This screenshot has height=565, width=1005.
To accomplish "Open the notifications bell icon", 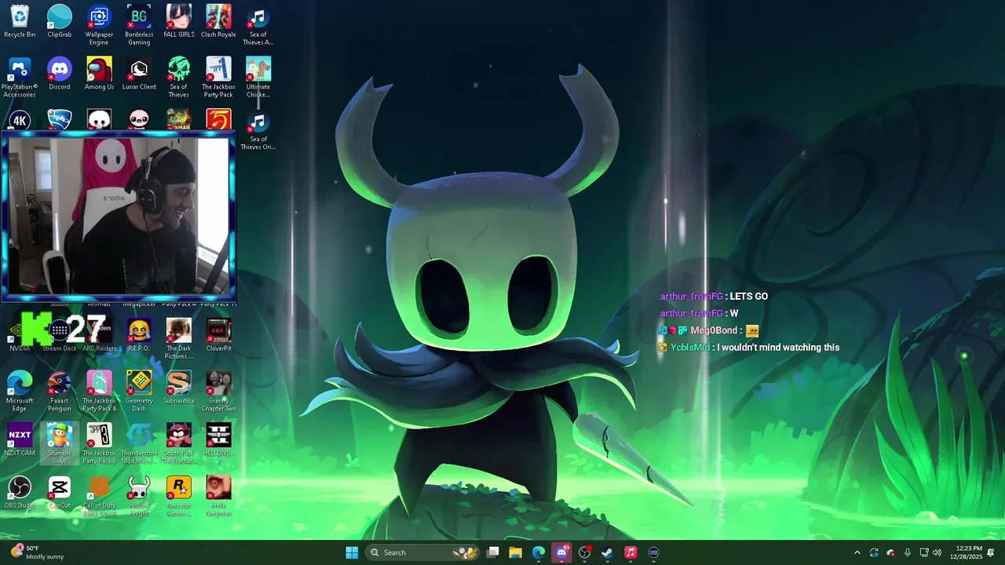I will pyautogui.click(x=991, y=552).
